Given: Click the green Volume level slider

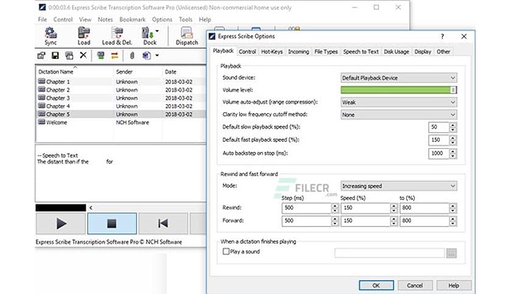Looking at the screenshot, I should pos(399,90).
